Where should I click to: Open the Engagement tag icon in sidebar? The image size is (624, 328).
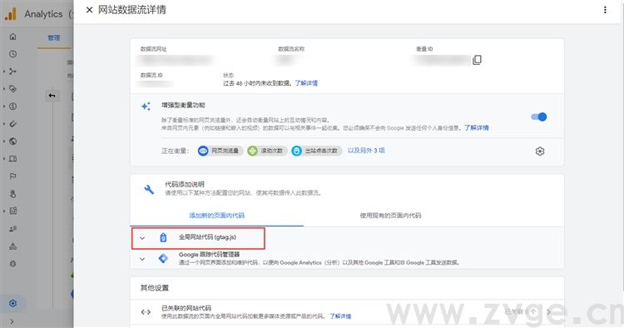12,89
